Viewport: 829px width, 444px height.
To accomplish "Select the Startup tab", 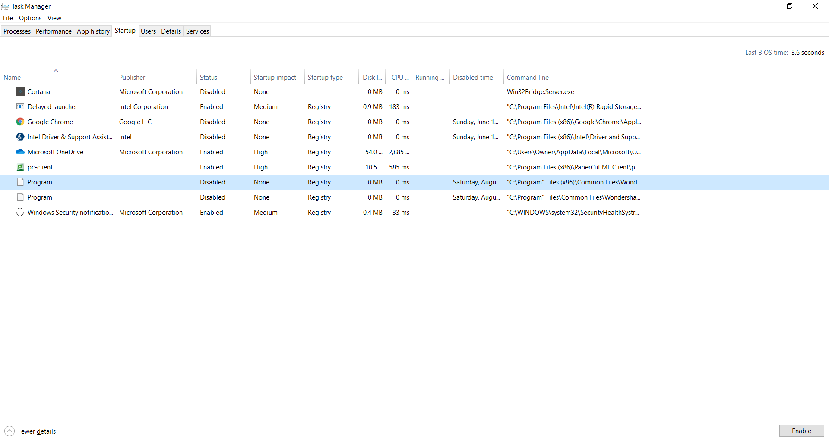I will [x=125, y=31].
